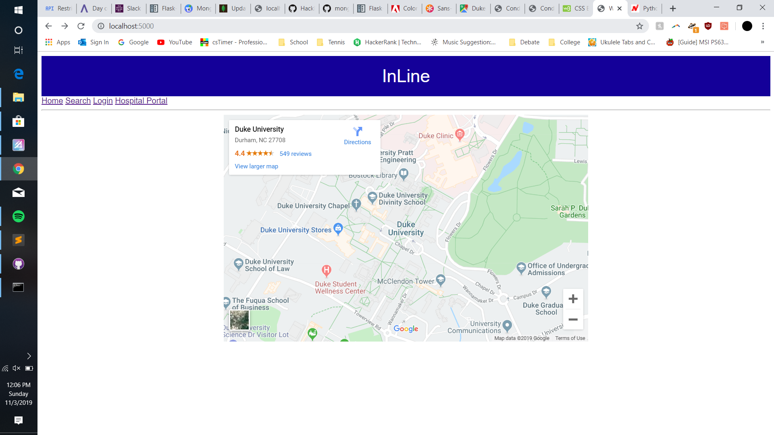Switch to satellite view thumbnail
774x435 pixels.
(239, 320)
